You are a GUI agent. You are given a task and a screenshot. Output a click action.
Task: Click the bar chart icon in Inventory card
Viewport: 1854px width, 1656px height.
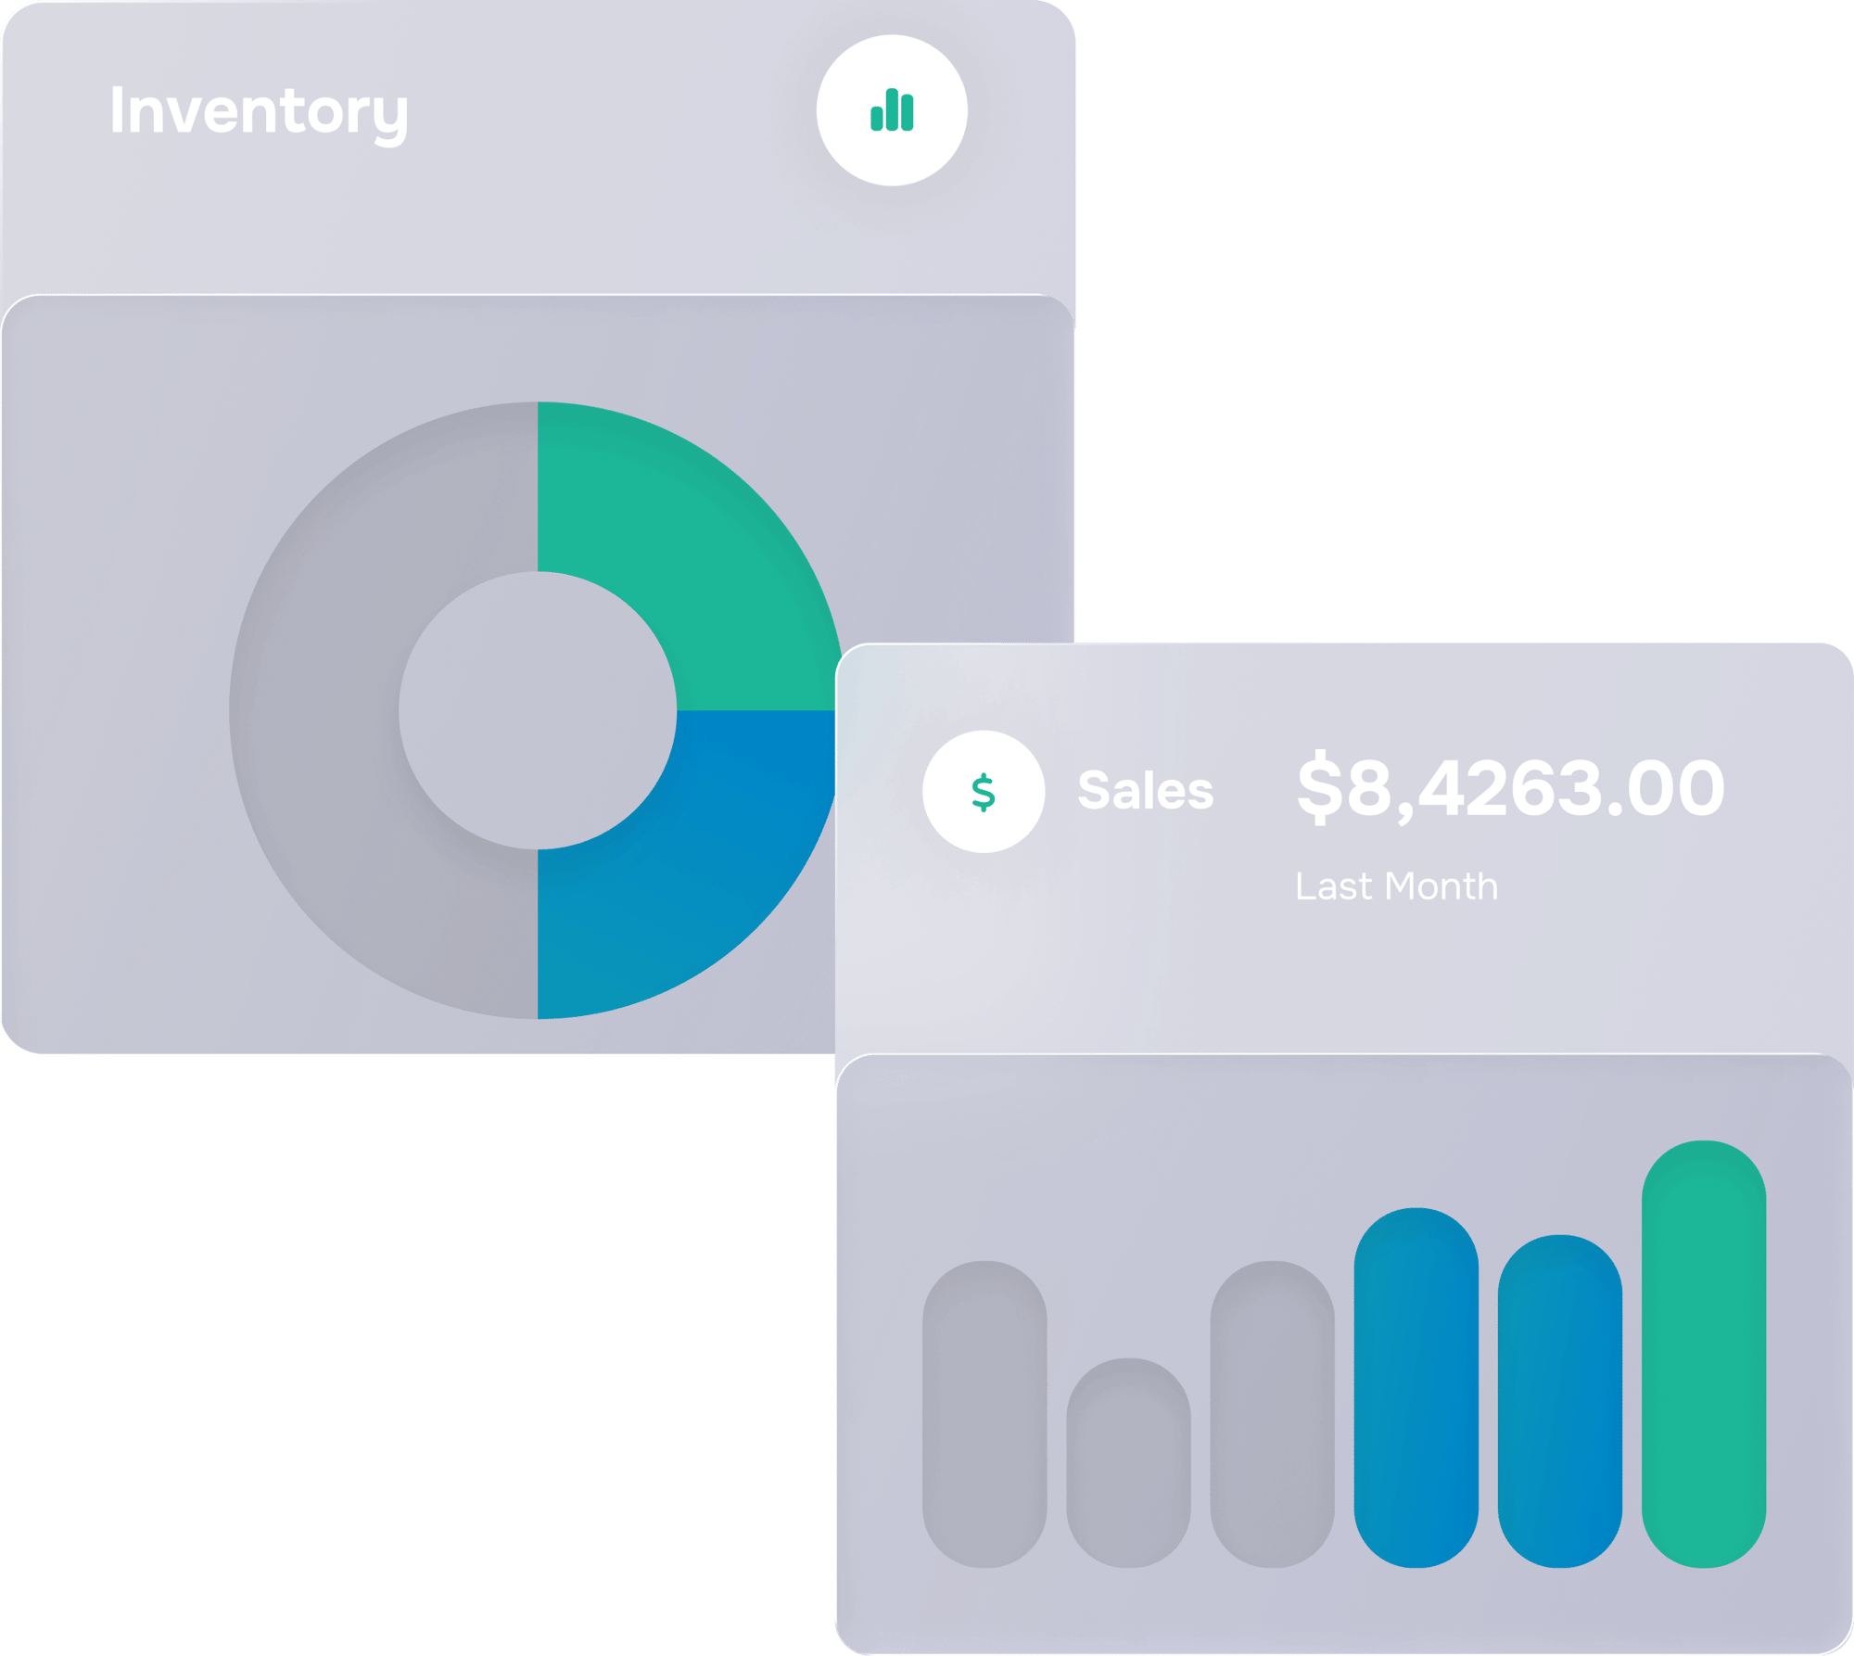click(892, 110)
